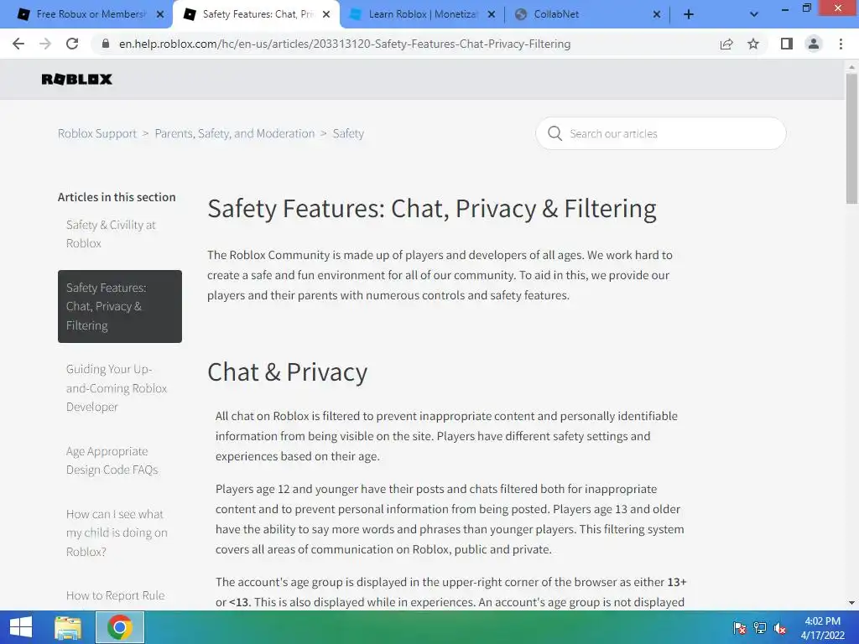
Task: Close the Learn Roblox tab
Action: click(x=492, y=15)
